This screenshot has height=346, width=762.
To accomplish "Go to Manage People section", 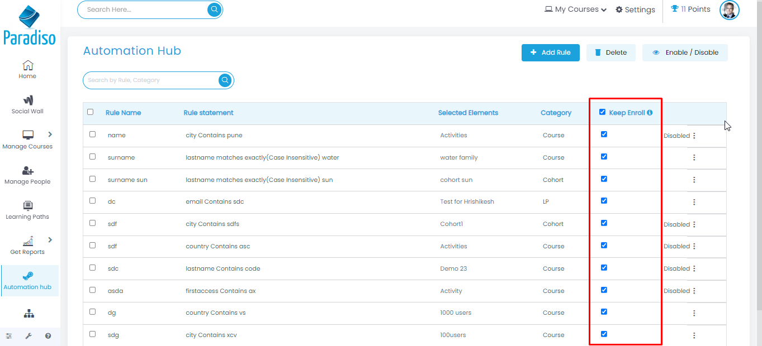I will pos(27,175).
